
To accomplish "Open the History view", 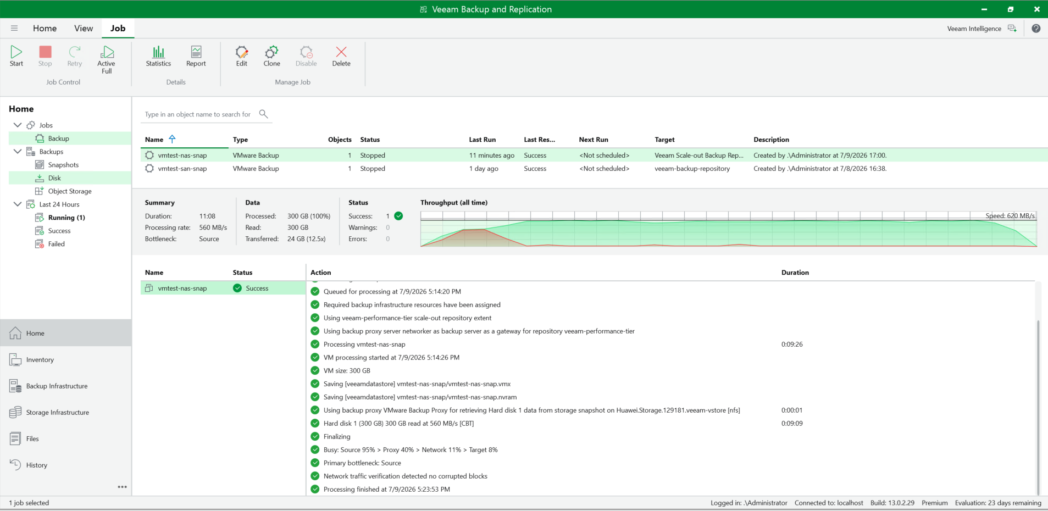I will click(66, 465).
